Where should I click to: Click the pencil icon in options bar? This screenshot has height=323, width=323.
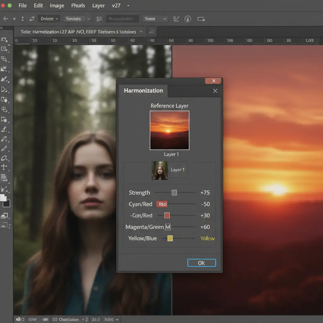(32, 19)
